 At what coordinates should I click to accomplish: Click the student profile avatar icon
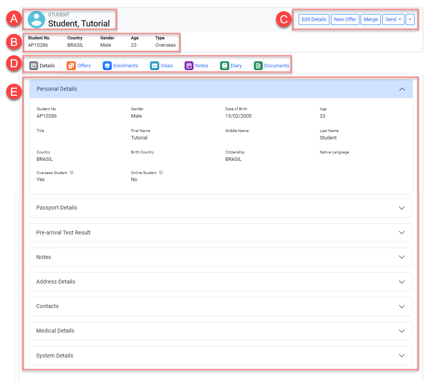(x=36, y=19)
